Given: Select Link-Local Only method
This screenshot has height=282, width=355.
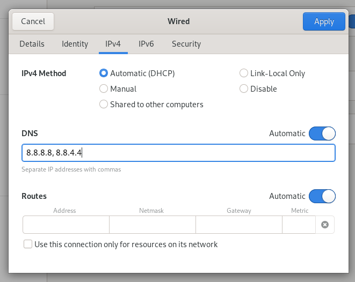Looking at the screenshot, I should click(272, 73).
